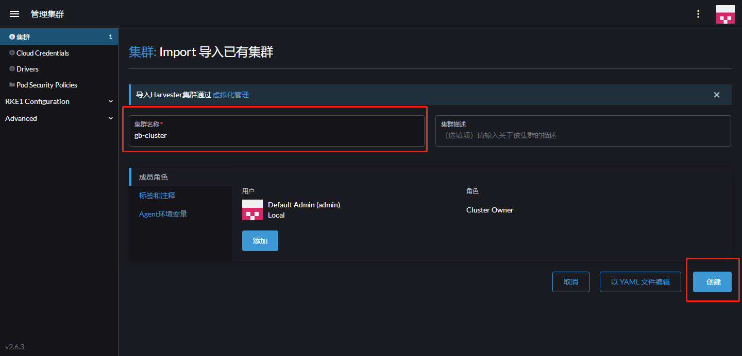The image size is (742, 356).
Task: Open the user avatar menu
Action: coord(726,14)
